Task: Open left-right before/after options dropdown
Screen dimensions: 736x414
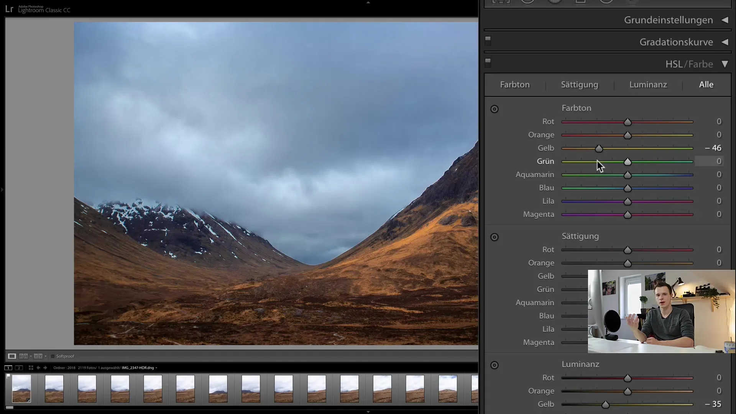Action: tap(31, 356)
